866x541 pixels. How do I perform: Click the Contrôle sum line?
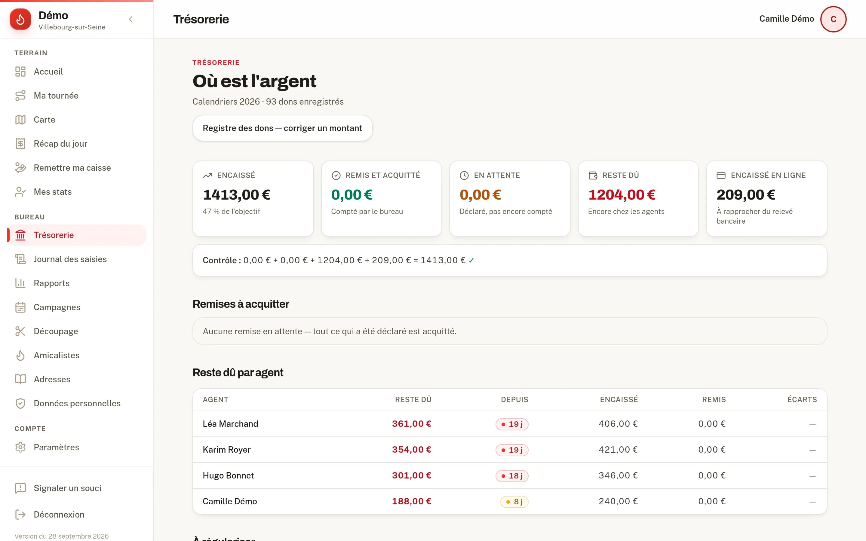[510, 261]
